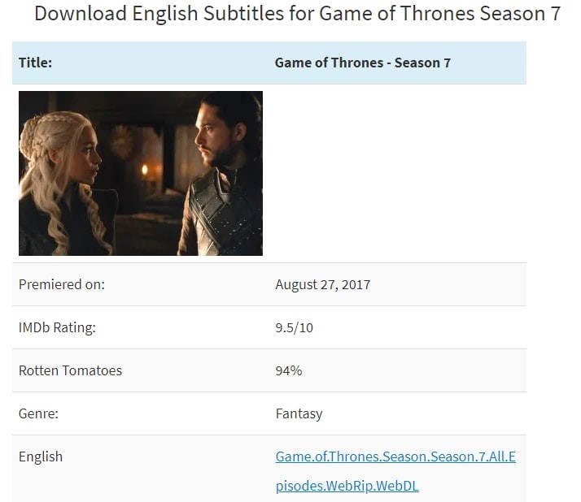Screen dimensions: 581x502
Task: Click the "IMDb Rating:" label
Action: click(x=57, y=327)
